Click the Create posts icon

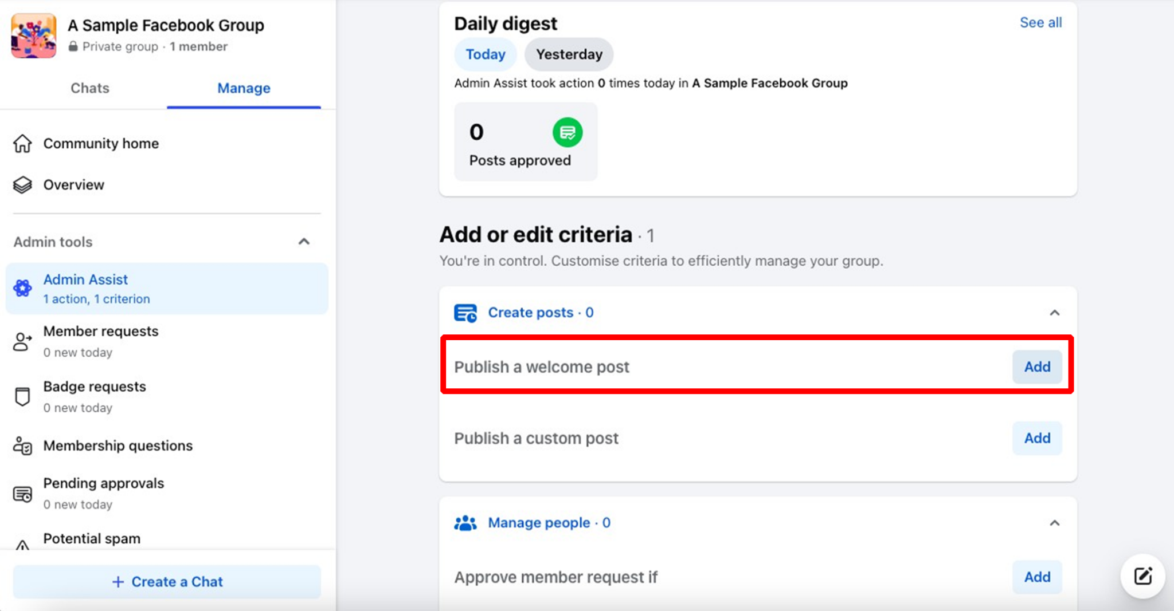(465, 312)
